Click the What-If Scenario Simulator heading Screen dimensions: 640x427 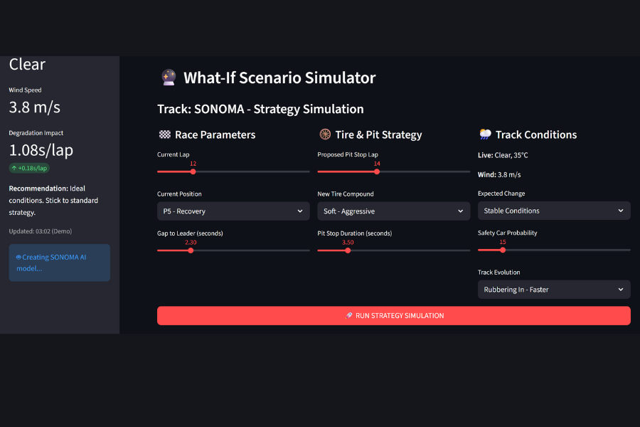coord(279,78)
